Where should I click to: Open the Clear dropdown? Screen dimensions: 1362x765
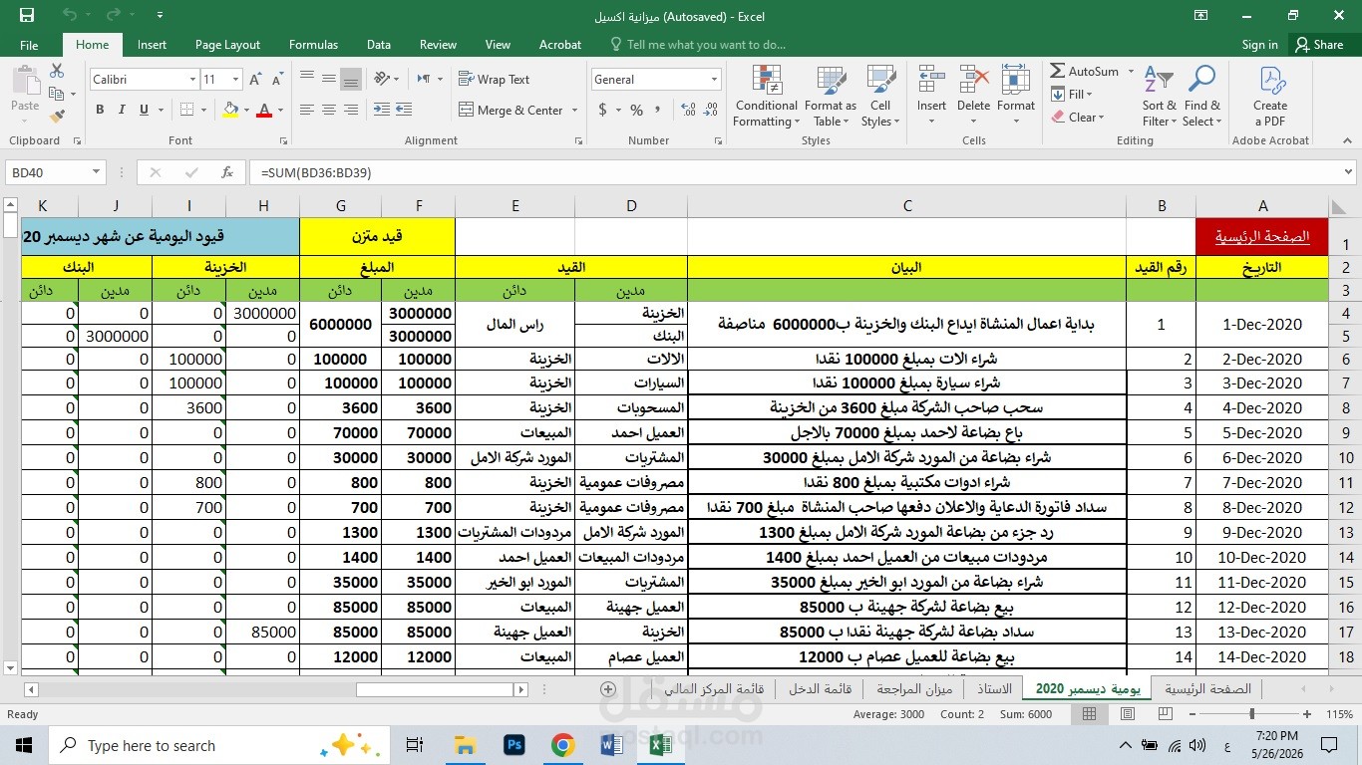[x=1078, y=118]
